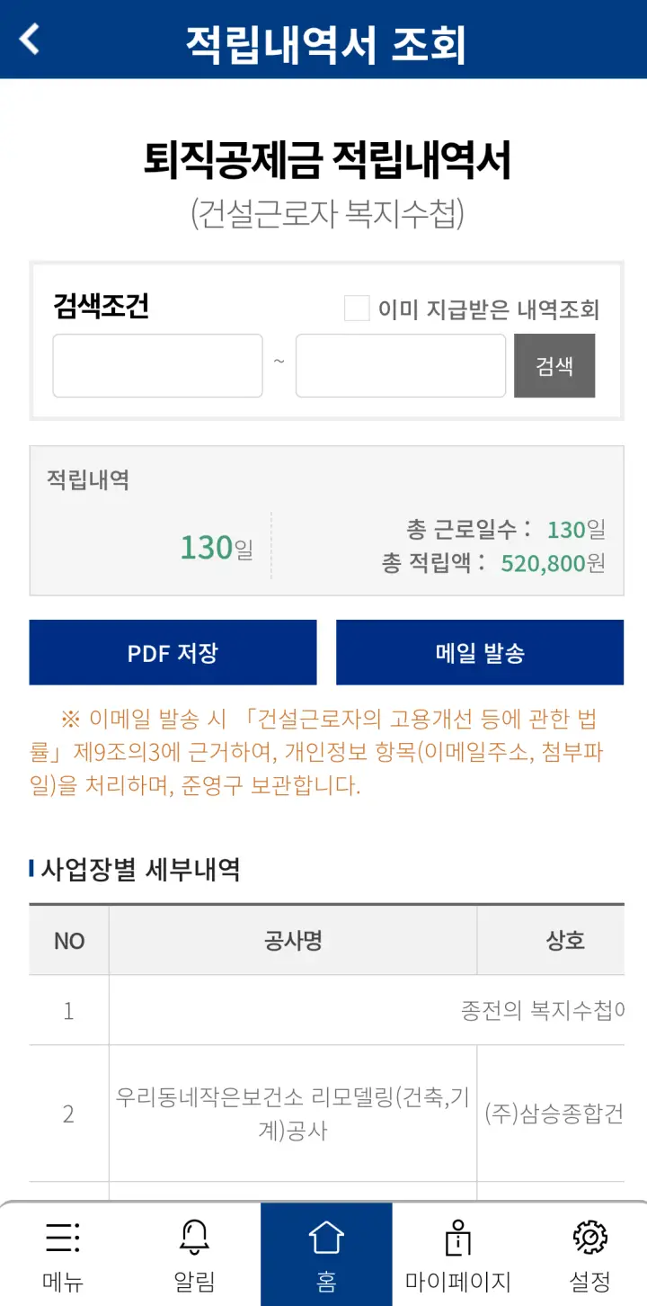Enable the 이미 지급받은 내역조회 checkbox
Viewport: 647px width, 1306px height.
(x=357, y=308)
